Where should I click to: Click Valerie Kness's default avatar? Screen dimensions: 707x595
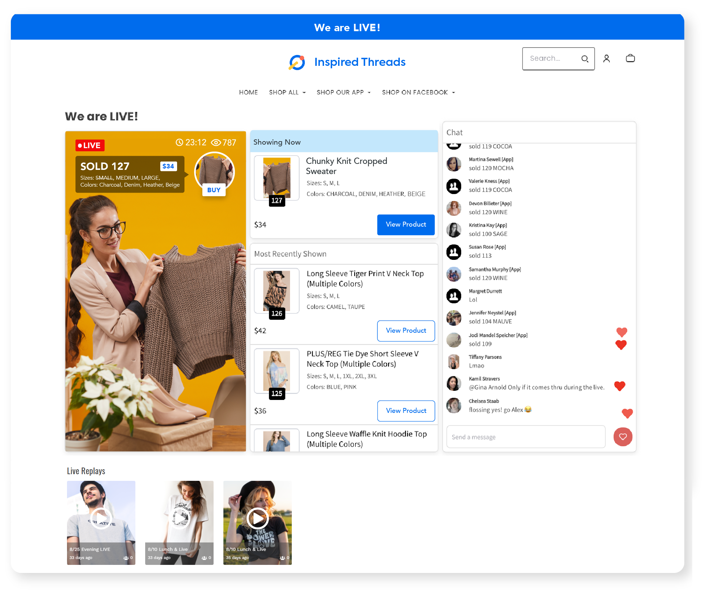pyautogui.click(x=454, y=186)
